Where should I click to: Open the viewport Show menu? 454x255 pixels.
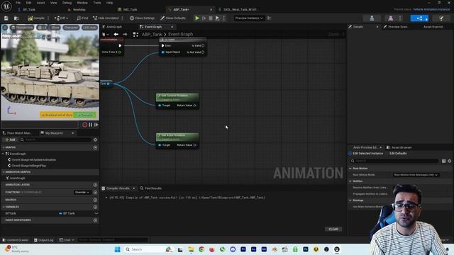pyautogui.click(x=55, y=28)
